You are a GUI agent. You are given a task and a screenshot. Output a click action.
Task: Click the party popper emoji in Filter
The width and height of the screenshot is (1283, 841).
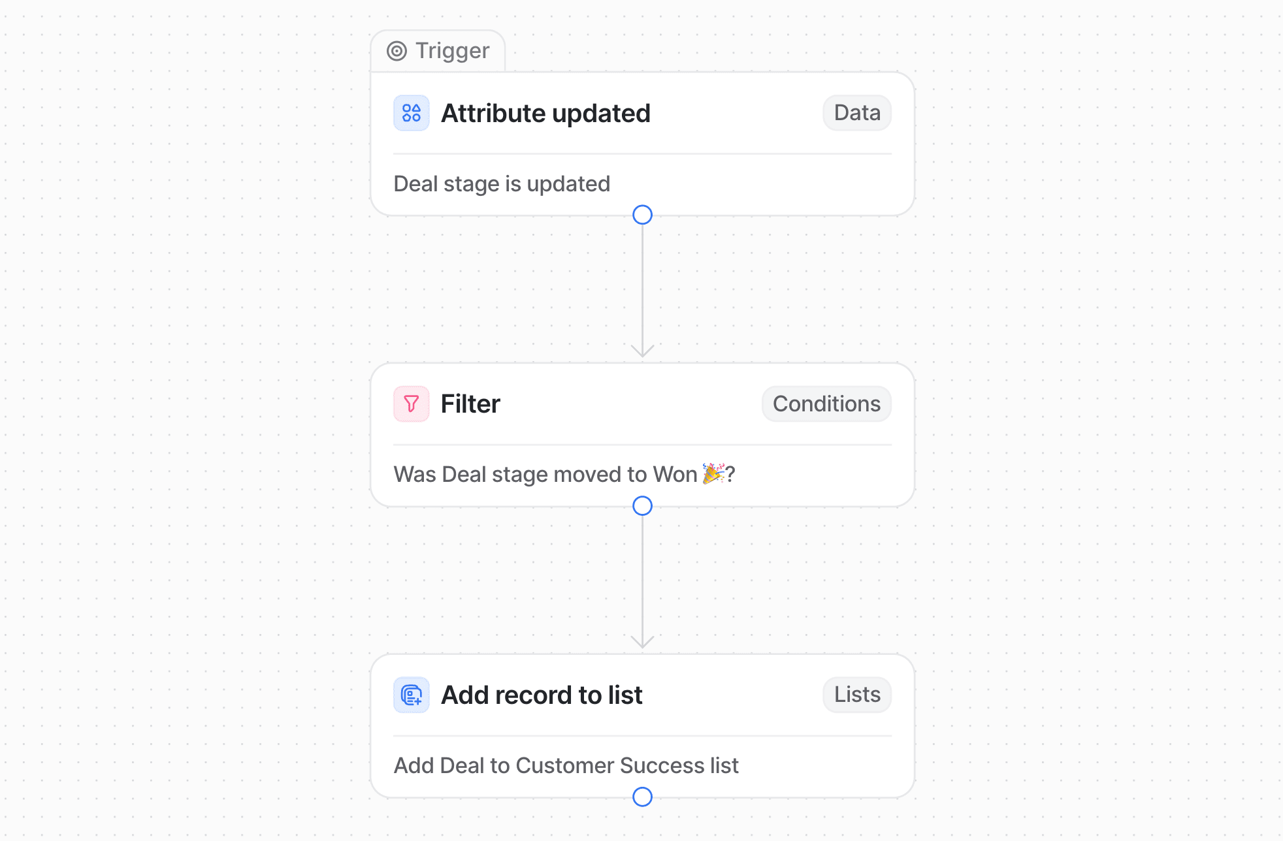pos(713,473)
